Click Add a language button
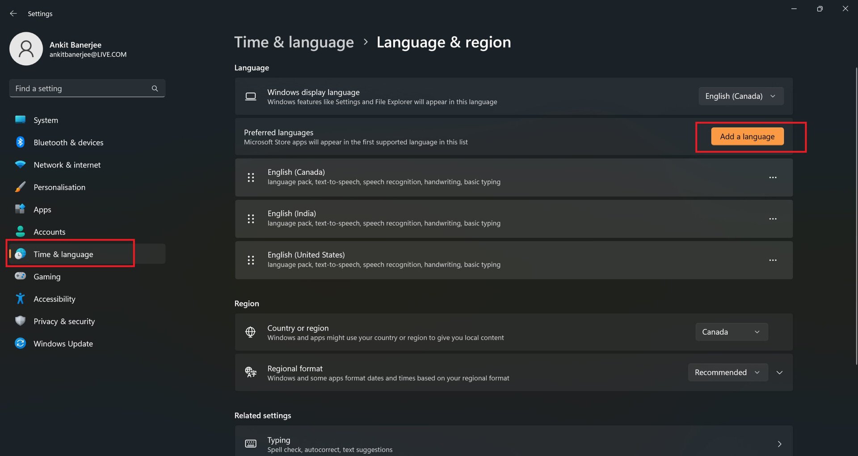 [747, 136]
